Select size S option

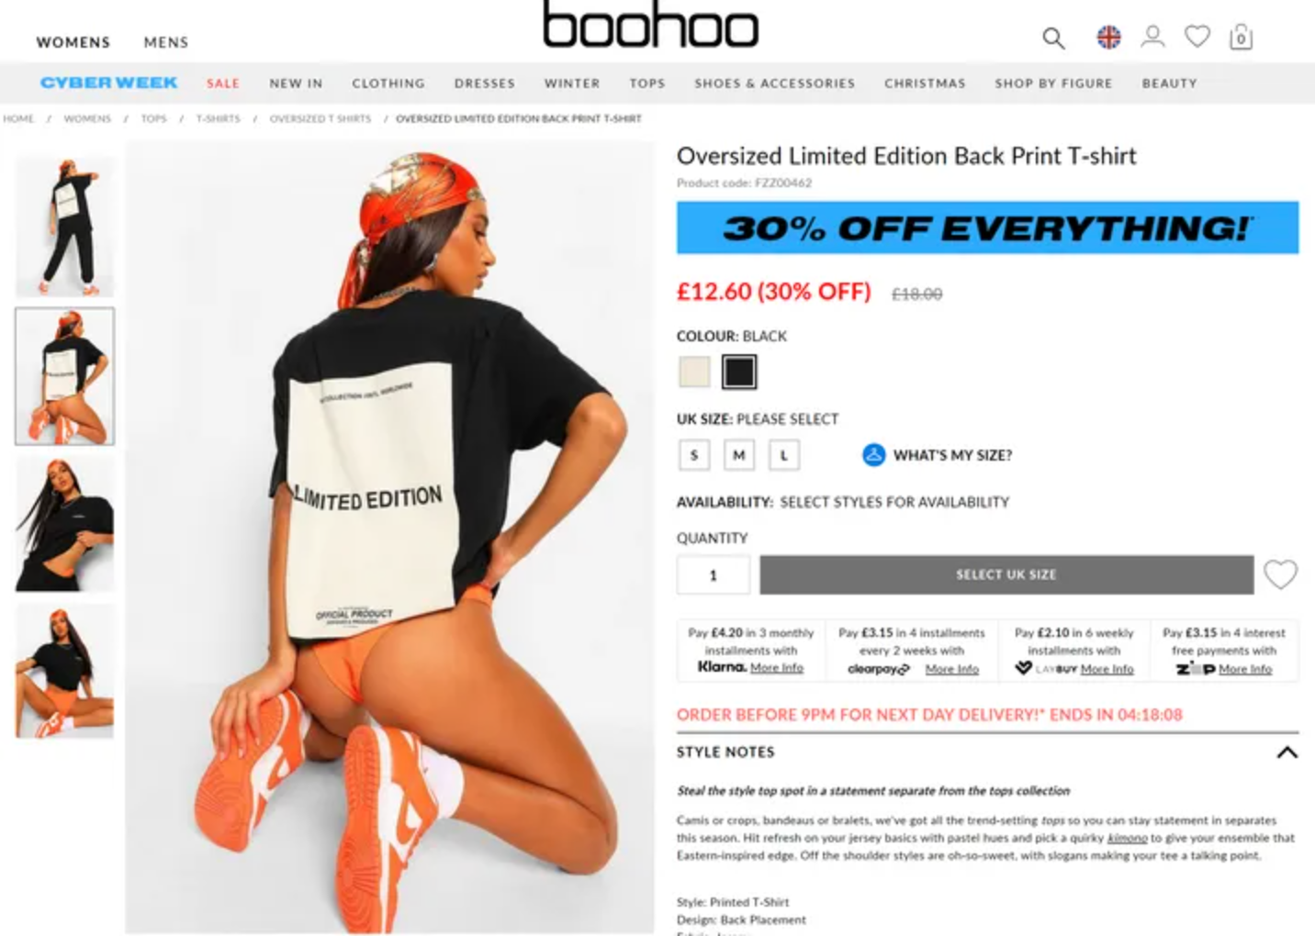[694, 454]
